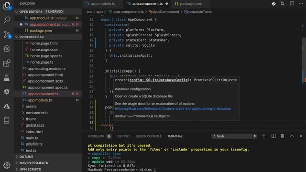Select the terminal dropdown '1: bash'
Image resolution: width=306 pixels, height=172 pixels.
pos(234,136)
